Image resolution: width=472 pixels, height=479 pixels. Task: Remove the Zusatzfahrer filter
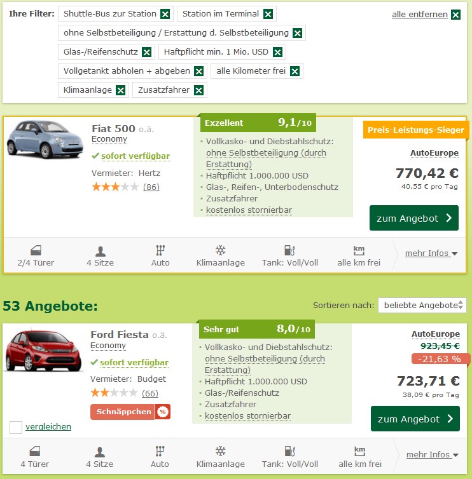pos(198,90)
